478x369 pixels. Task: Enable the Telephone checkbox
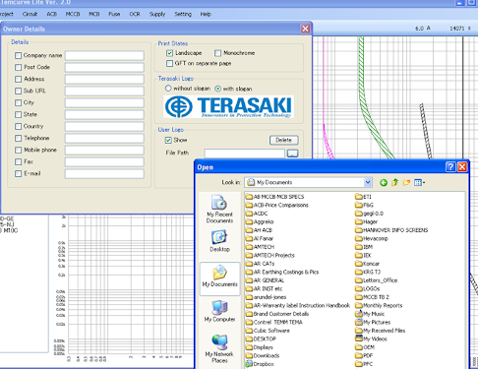point(19,138)
